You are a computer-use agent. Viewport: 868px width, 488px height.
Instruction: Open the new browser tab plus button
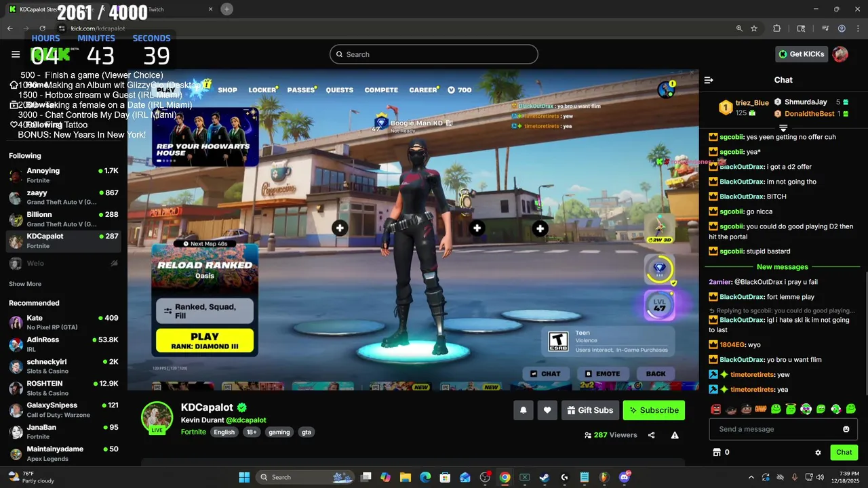226,9
